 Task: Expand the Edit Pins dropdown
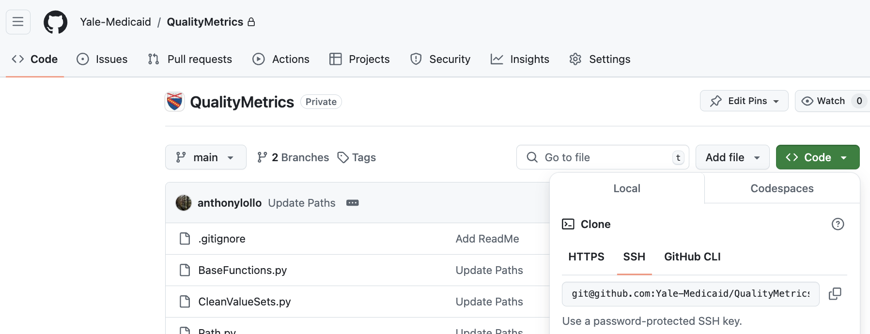pyautogui.click(x=744, y=101)
